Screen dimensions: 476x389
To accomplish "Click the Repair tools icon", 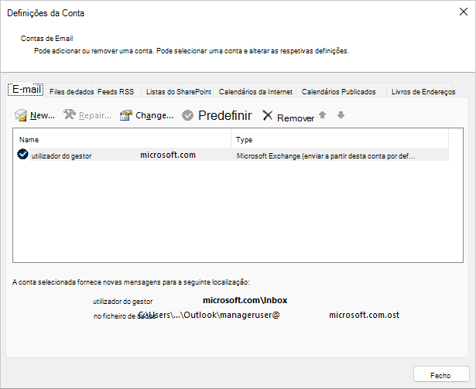I will (x=70, y=114).
